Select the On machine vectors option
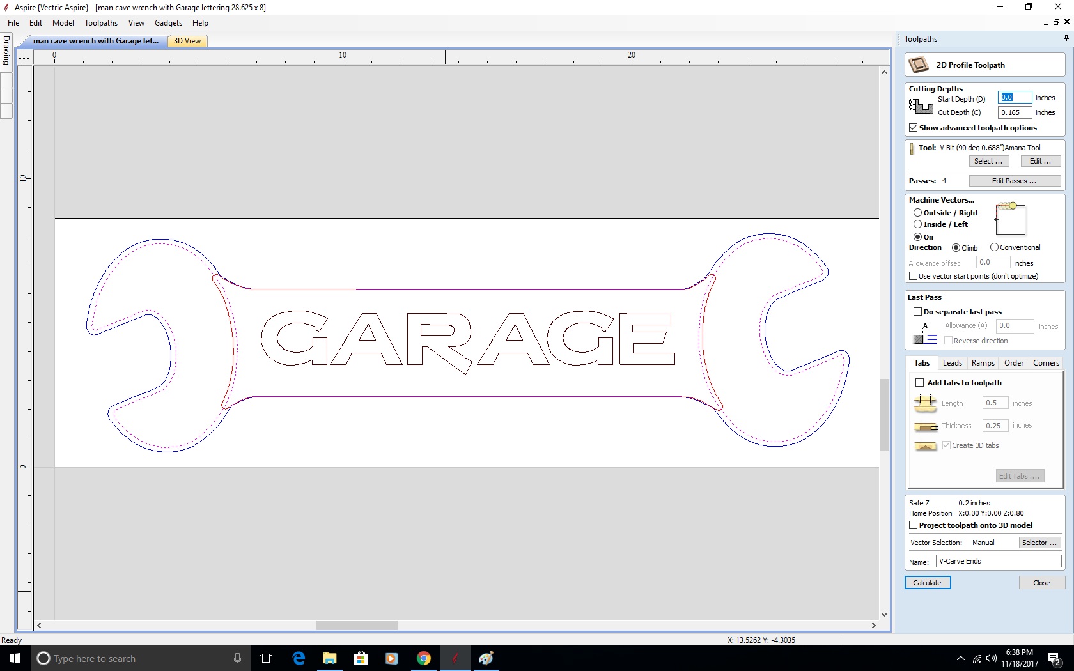This screenshot has width=1074, height=671. 917,237
